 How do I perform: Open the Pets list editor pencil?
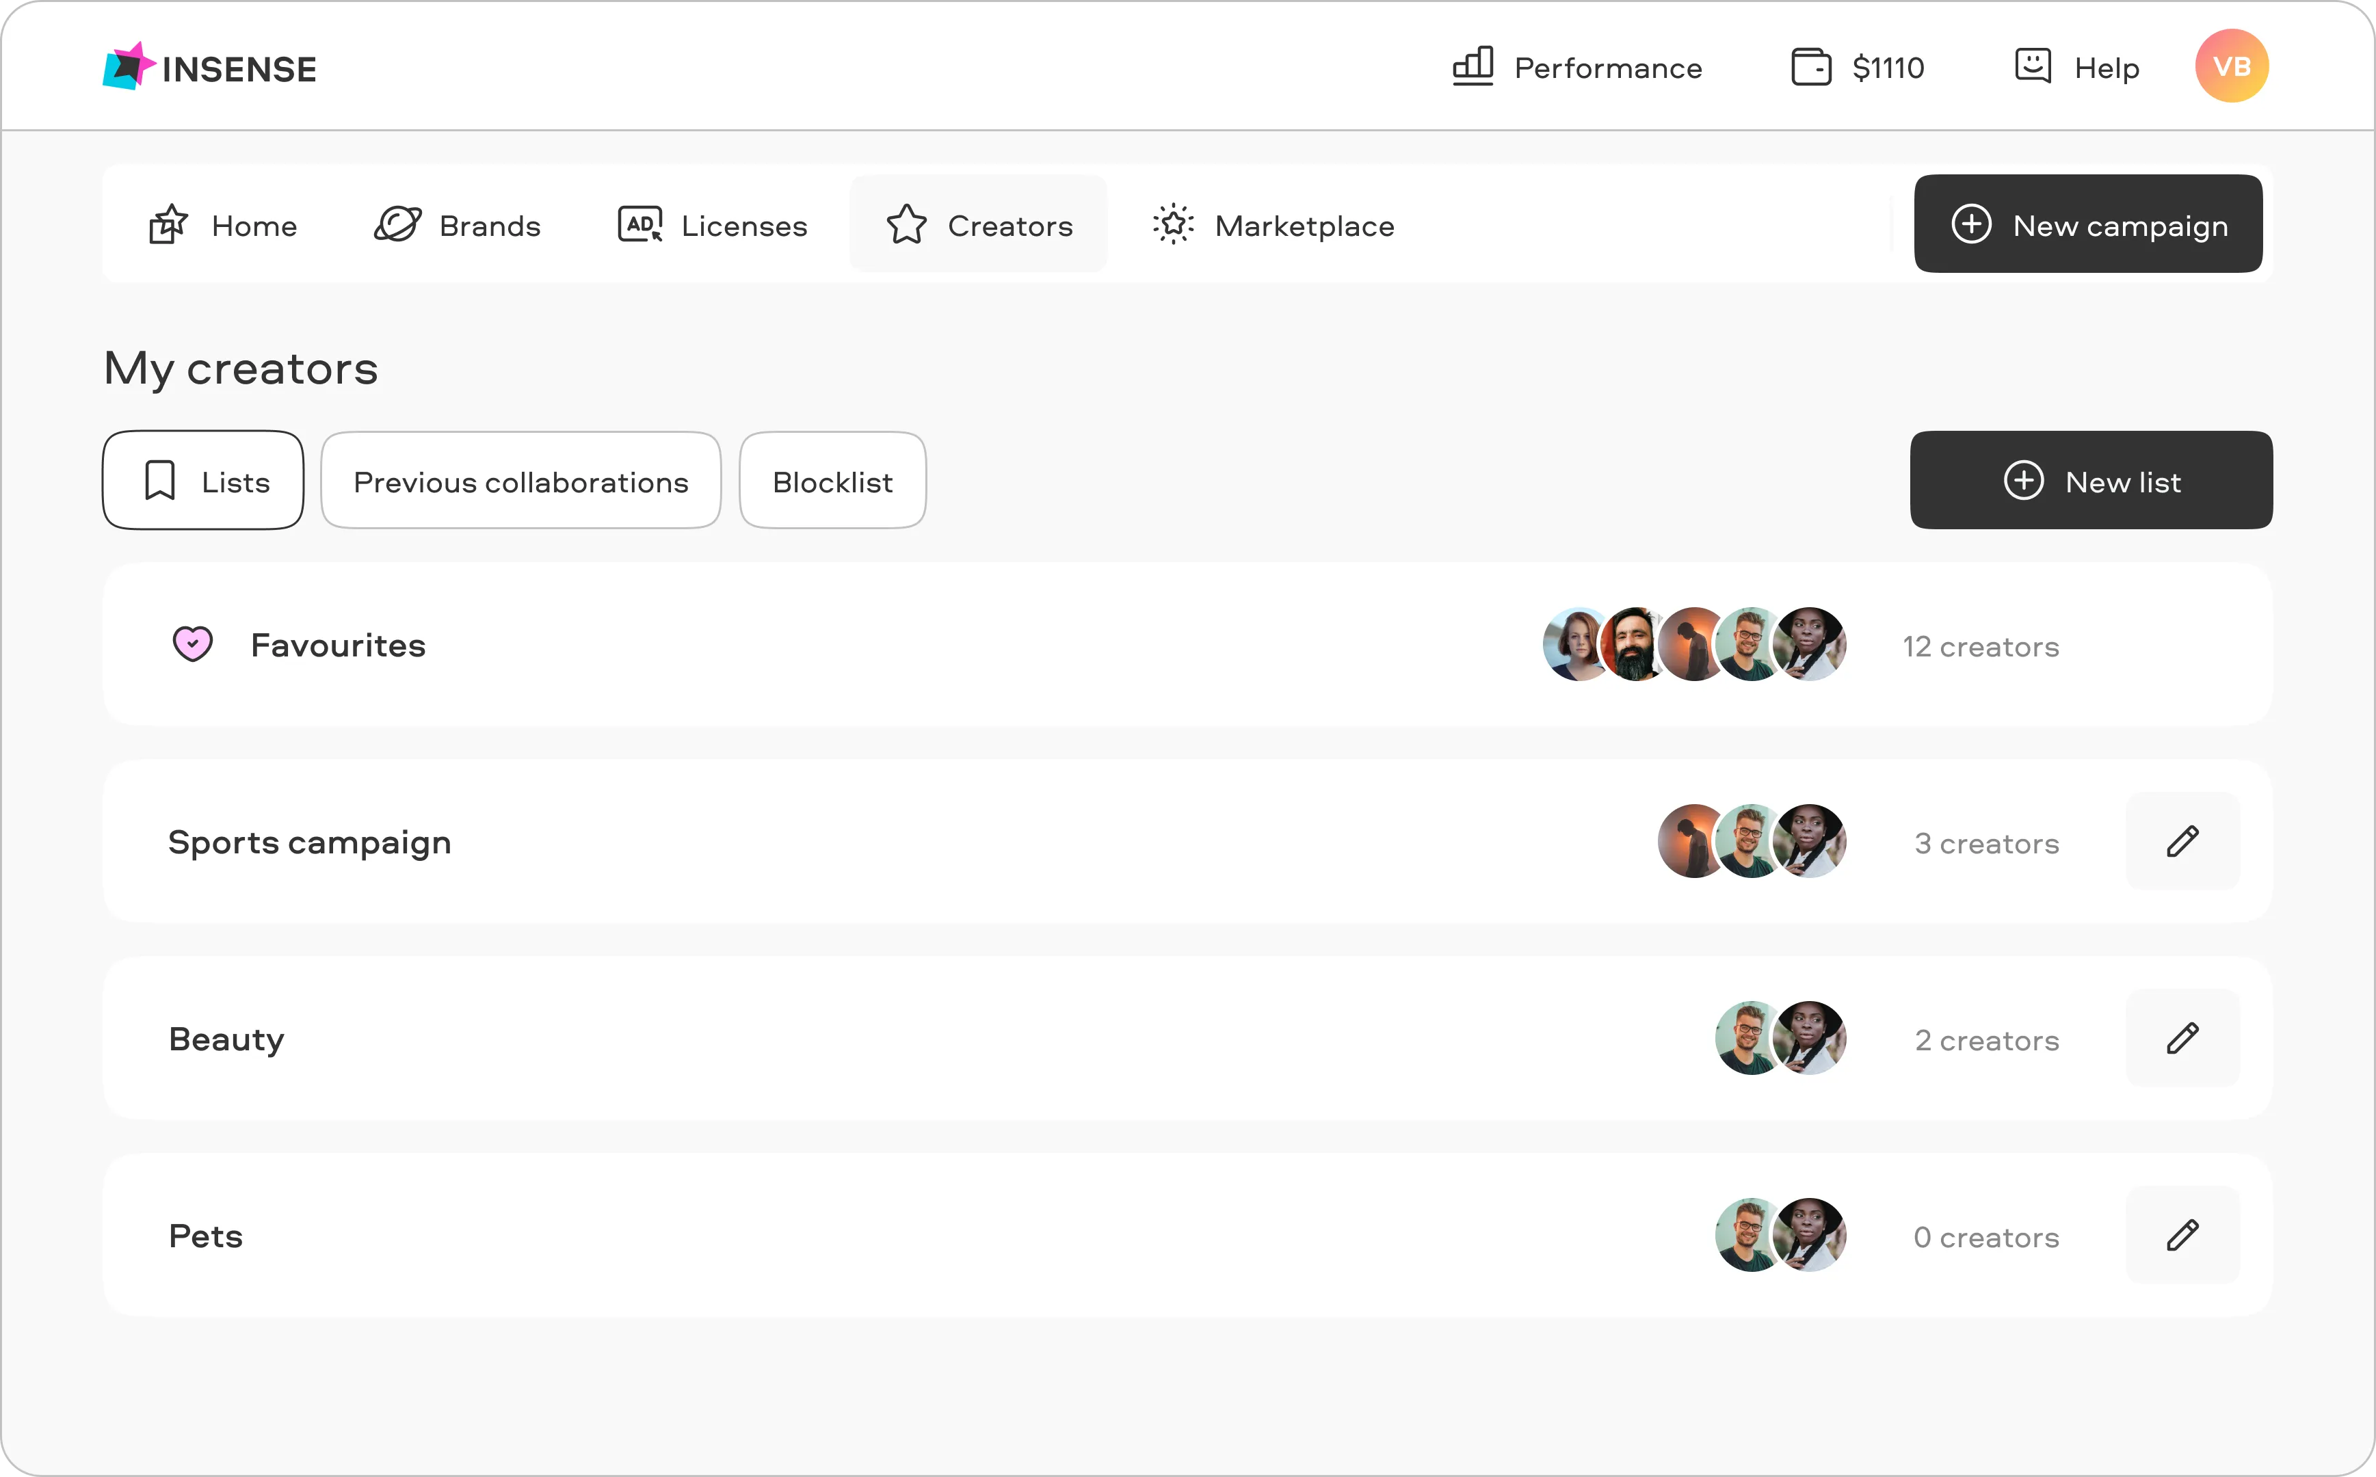coord(2182,1235)
